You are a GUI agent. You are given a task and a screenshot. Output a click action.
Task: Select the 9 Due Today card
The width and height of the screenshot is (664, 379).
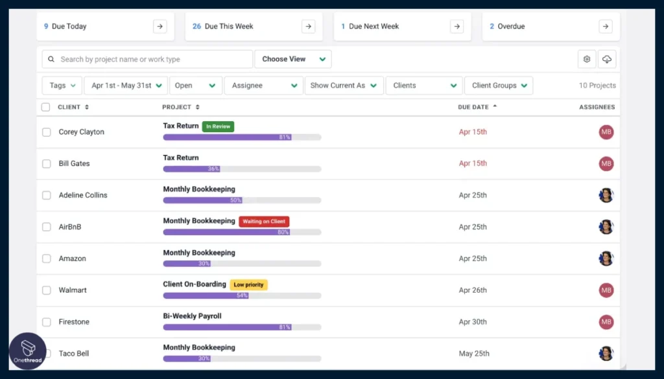[x=106, y=26]
